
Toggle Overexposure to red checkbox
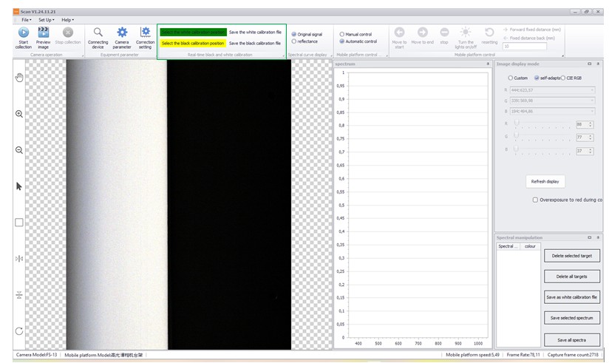click(535, 200)
